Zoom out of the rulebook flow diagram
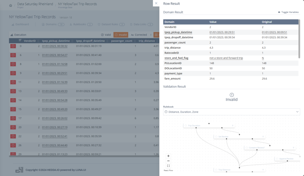The height and width of the screenshot is (176, 304). click(x=168, y=161)
